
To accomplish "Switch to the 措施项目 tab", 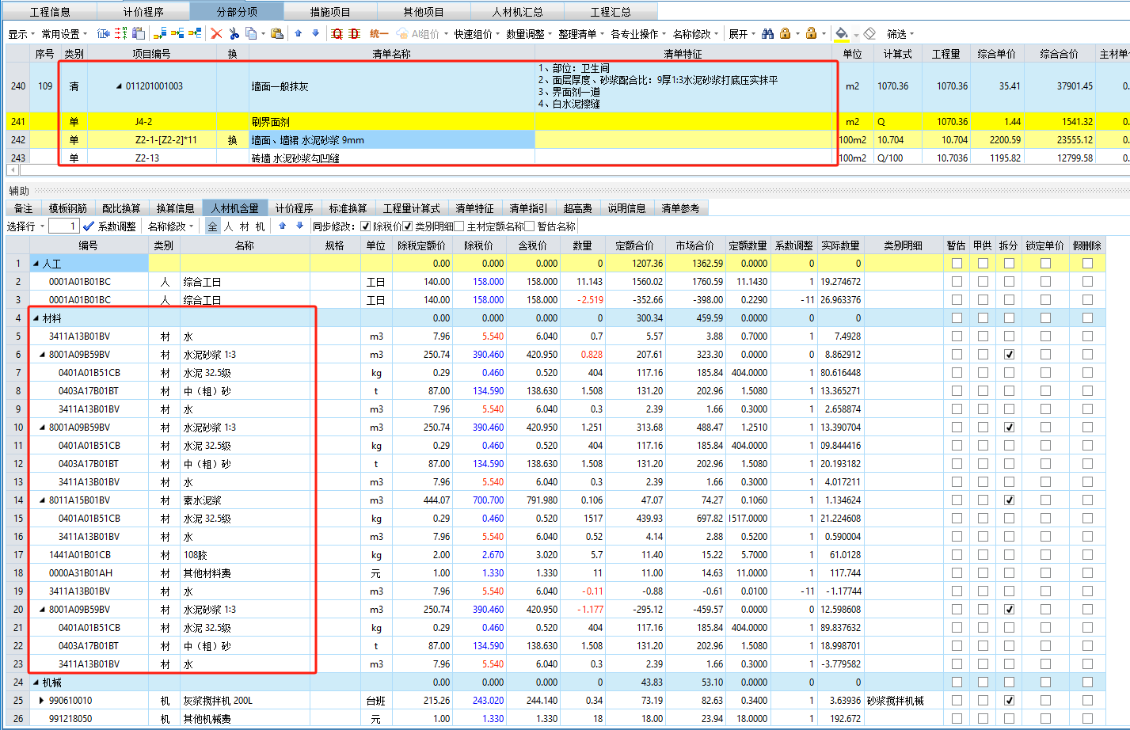I will [330, 12].
